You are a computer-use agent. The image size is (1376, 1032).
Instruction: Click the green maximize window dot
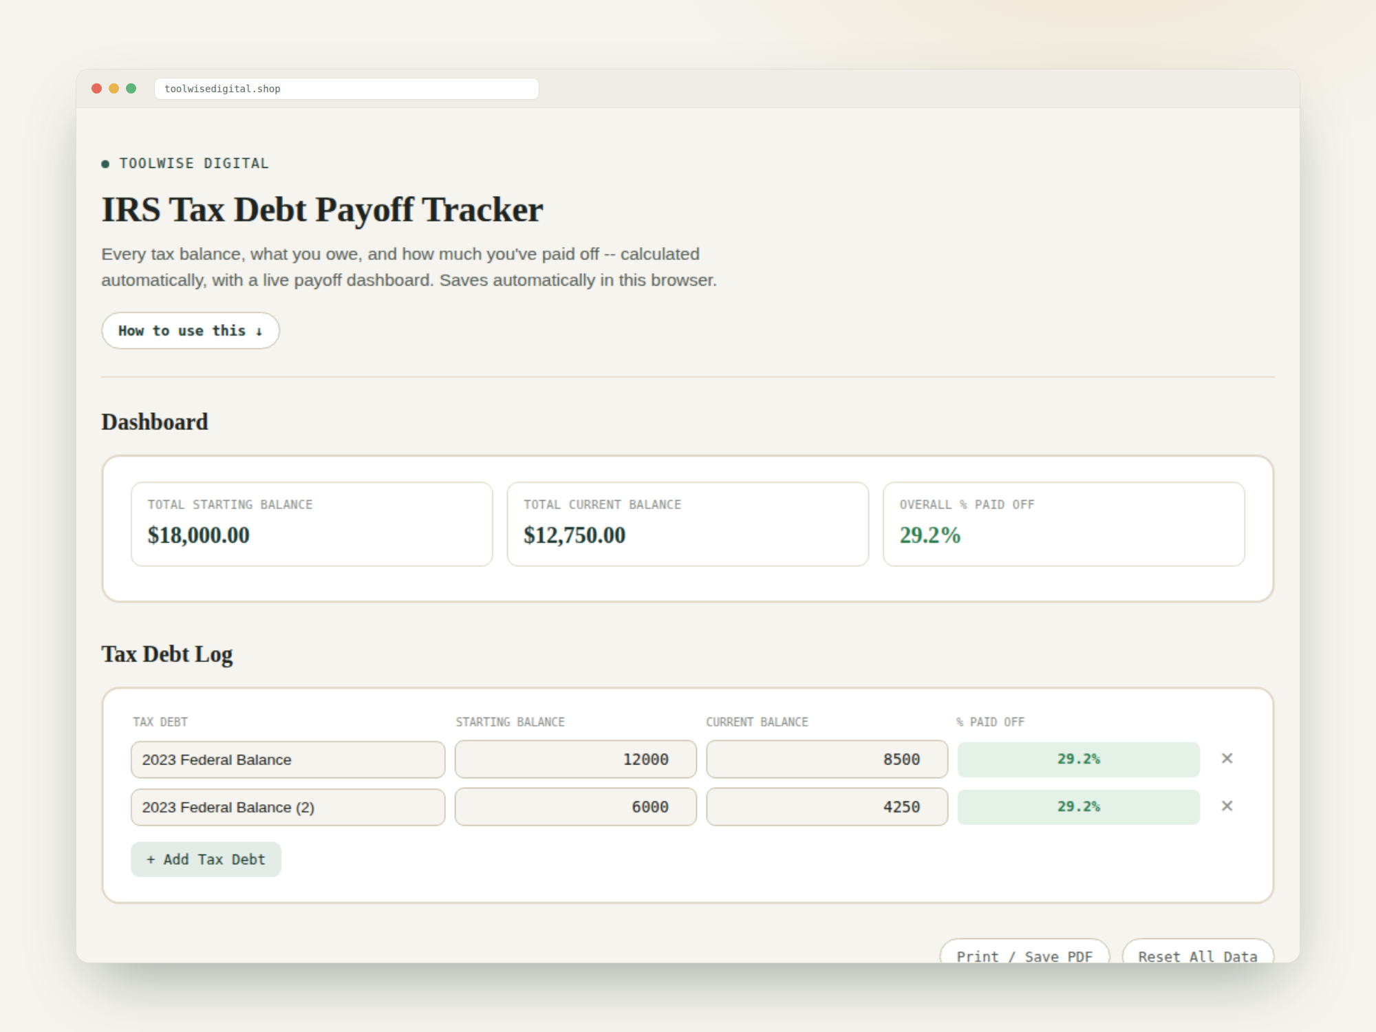[x=131, y=88]
